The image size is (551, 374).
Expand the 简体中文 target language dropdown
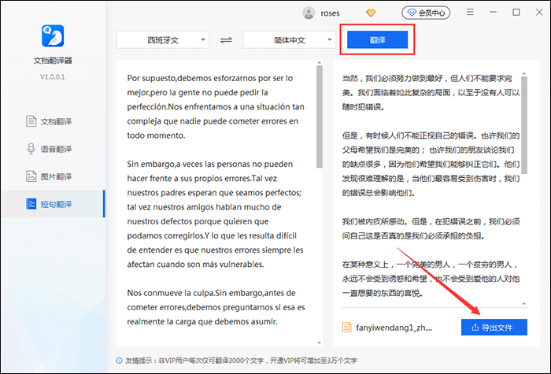(289, 39)
